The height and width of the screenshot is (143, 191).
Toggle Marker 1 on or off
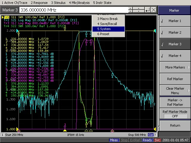click(x=175, y=21)
